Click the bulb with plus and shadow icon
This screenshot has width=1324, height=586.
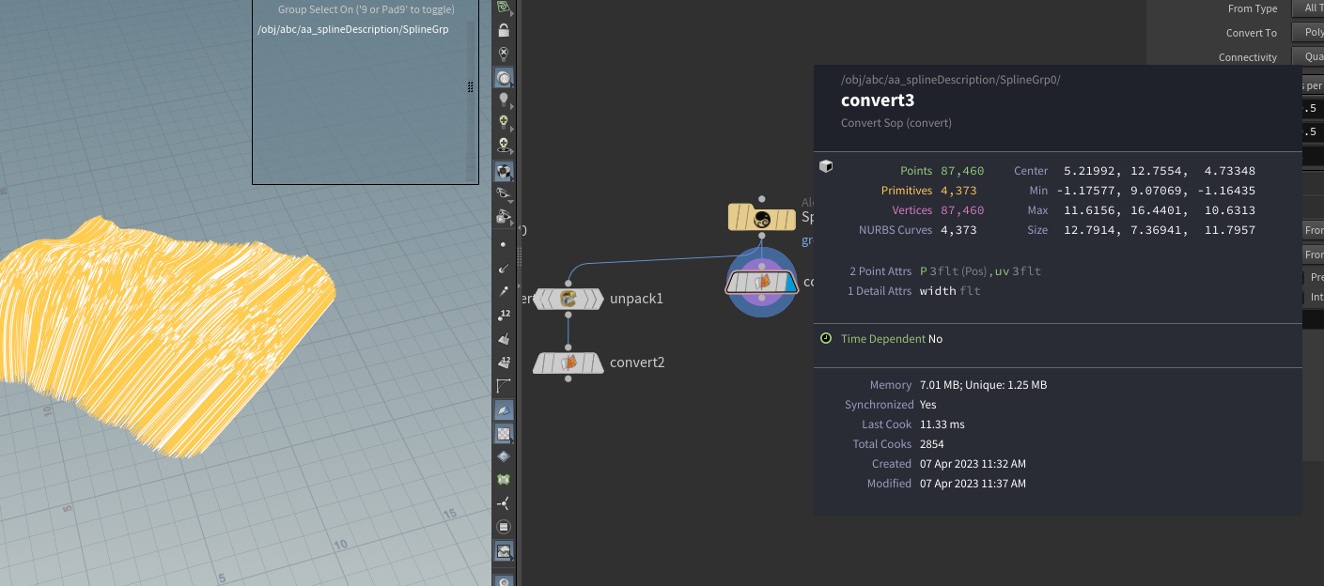coord(504,146)
